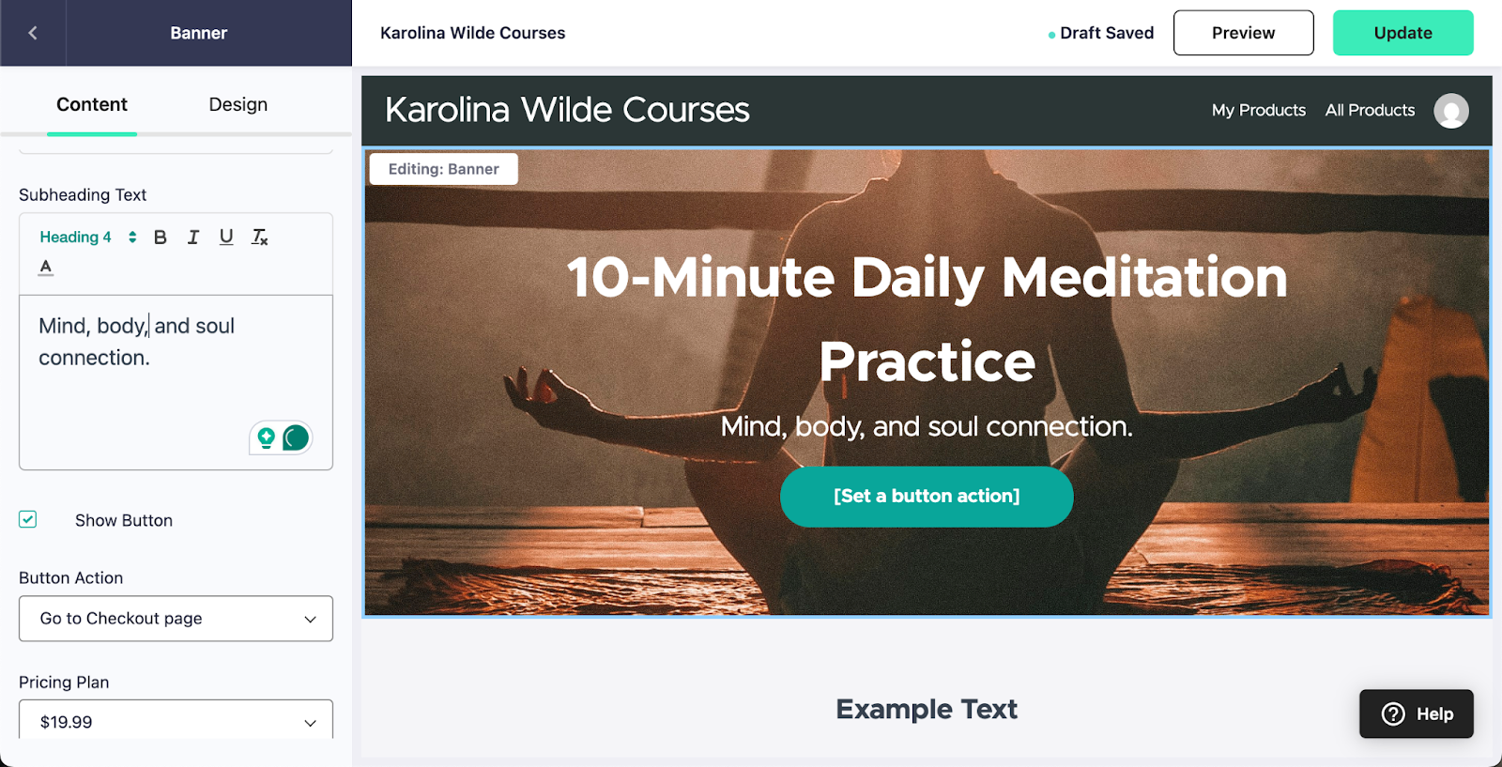Apply italic formatting to subheading text
The image size is (1502, 767).
pos(193,238)
